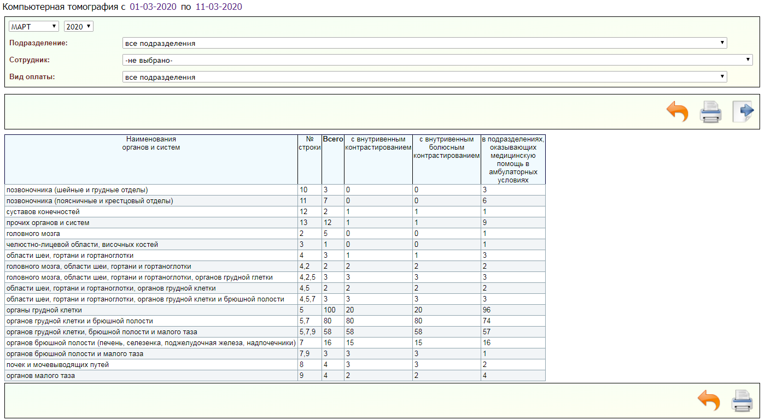Click the orange back arrow below the table

708,400
